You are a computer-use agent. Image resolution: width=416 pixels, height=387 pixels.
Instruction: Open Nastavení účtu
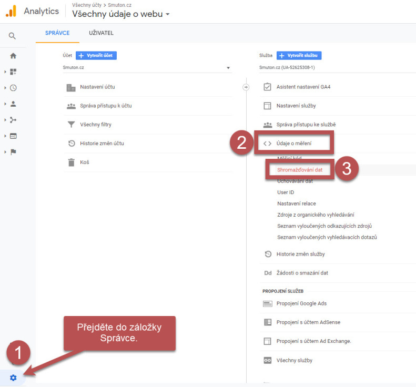pyautogui.click(x=147, y=87)
